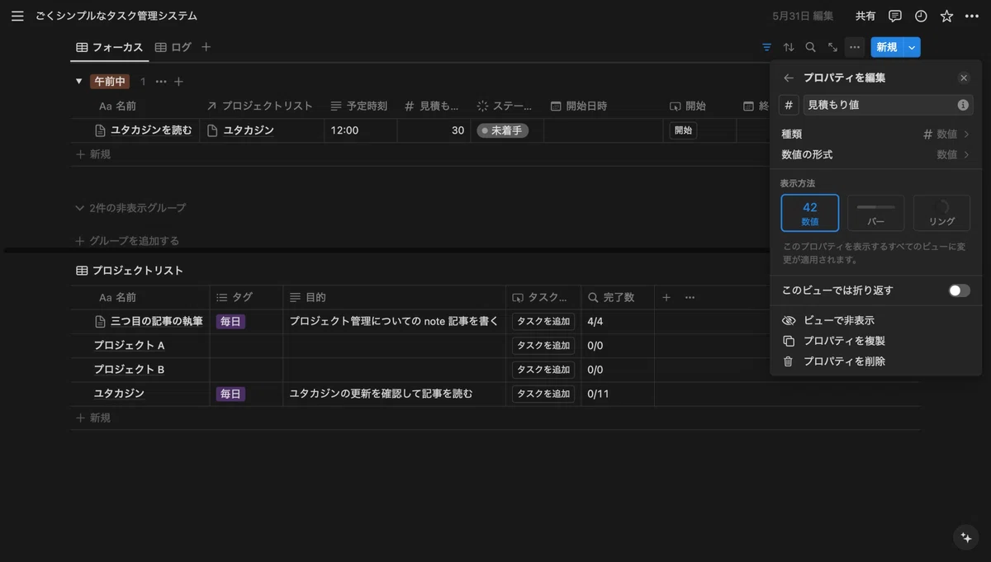Click the search magnifier in database toolbar
The height and width of the screenshot is (562, 991).
[810, 47]
